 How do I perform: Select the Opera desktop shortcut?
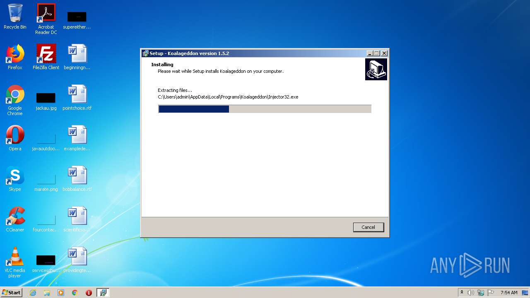click(x=15, y=138)
